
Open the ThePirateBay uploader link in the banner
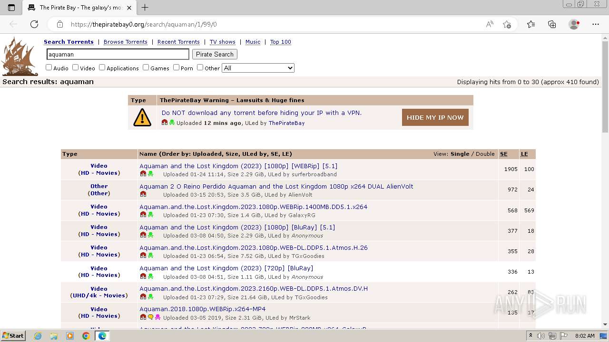286,123
